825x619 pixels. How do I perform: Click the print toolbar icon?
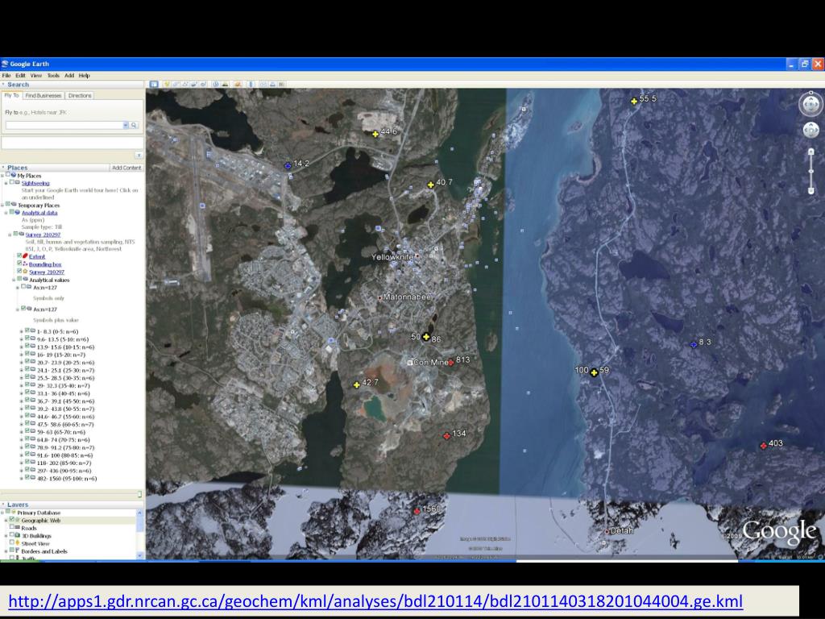(272, 84)
